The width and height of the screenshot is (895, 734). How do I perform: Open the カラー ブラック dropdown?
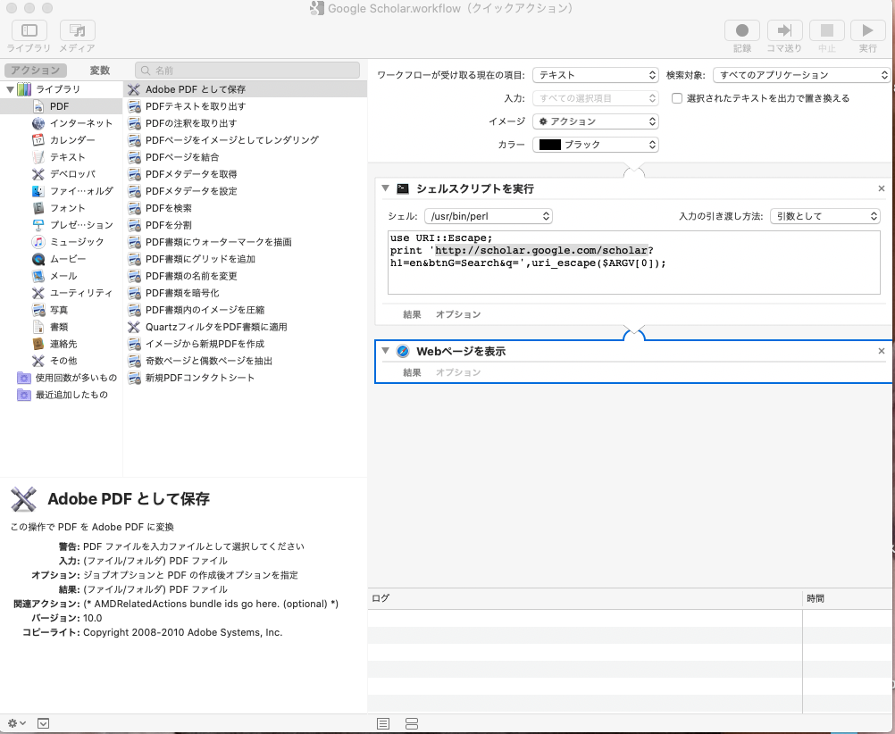(x=596, y=145)
